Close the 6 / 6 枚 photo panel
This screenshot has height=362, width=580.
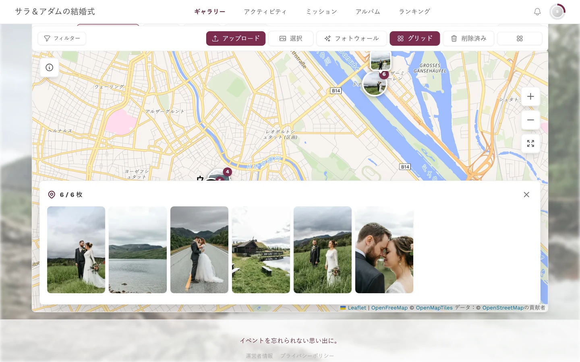(526, 195)
